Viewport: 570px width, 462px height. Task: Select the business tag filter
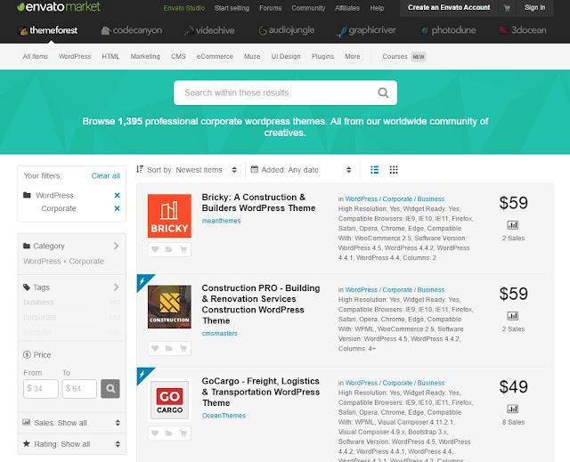click(38, 302)
